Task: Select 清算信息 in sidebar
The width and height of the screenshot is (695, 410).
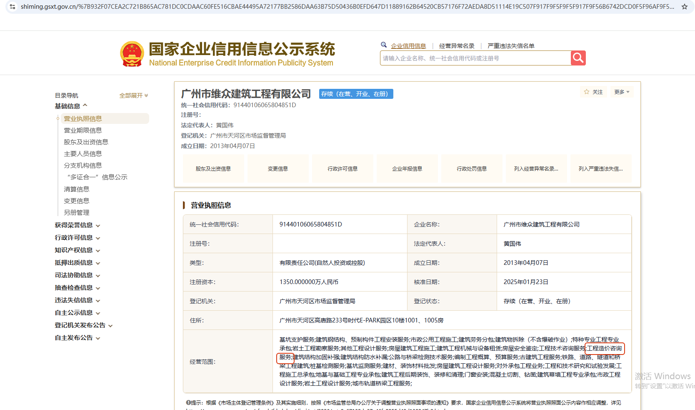Action: pyautogui.click(x=76, y=189)
